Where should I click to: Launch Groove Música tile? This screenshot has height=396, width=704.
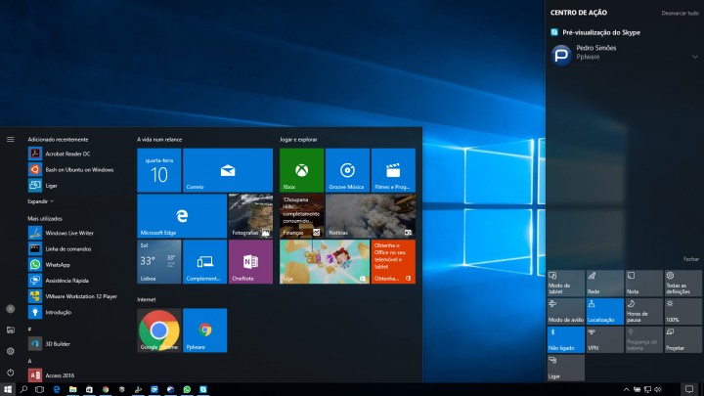347,170
